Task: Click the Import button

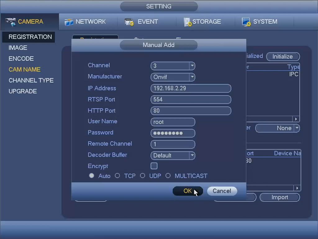Action: (280, 197)
